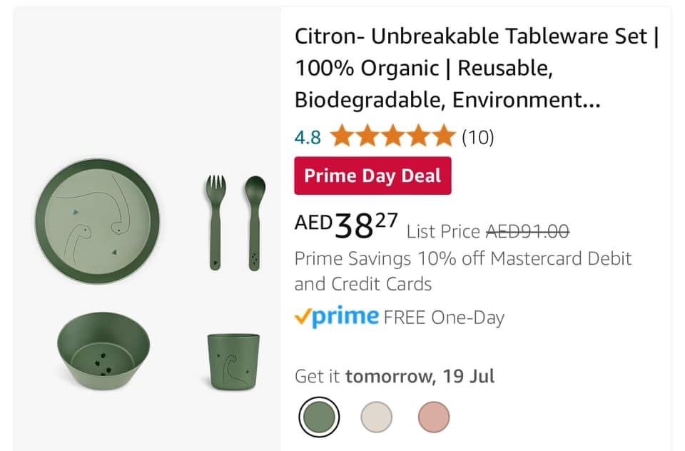Click the five-star rating icons

click(392, 136)
